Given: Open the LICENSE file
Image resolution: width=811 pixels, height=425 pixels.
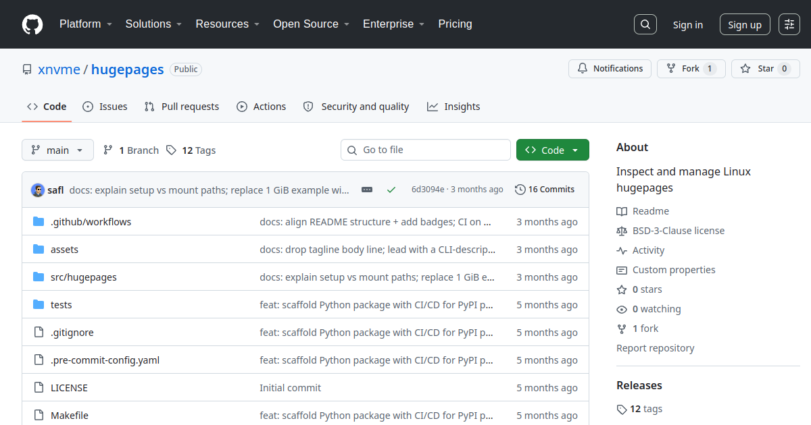Looking at the screenshot, I should point(69,388).
